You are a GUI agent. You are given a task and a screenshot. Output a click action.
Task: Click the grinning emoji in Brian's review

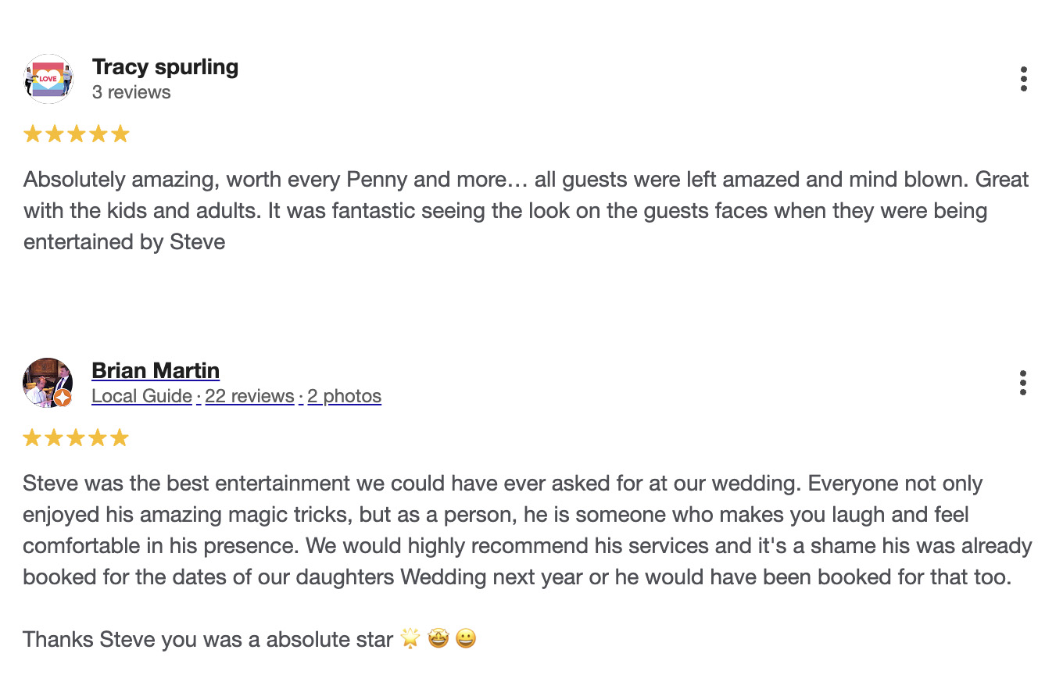[x=467, y=639]
